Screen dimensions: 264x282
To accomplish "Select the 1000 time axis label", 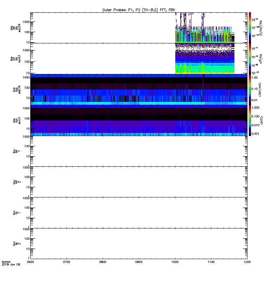I will coord(175,262).
